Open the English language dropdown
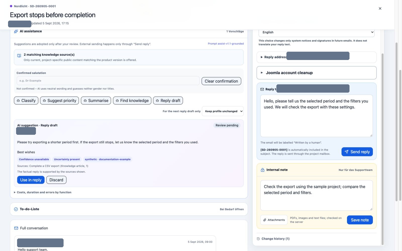402x251 pixels. 317,32
